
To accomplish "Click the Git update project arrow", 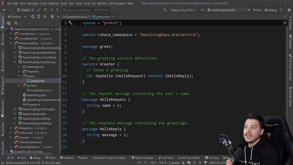I will [38, 10].
